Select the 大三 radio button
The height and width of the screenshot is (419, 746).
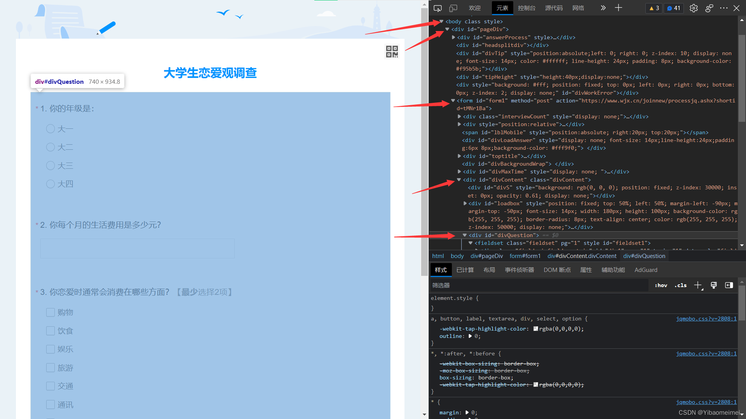click(x=51, y=166)
